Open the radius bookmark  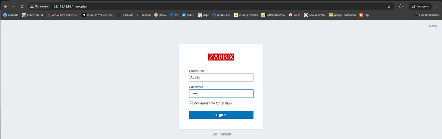tap(188, 15)
